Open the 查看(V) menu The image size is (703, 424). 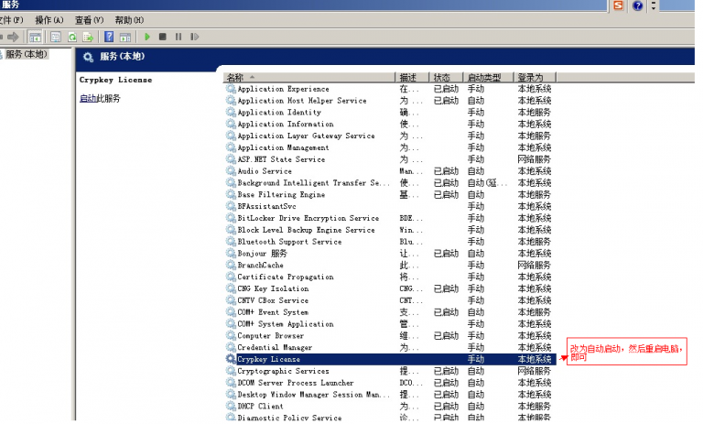pyautogui.click(x=89, y=20)
